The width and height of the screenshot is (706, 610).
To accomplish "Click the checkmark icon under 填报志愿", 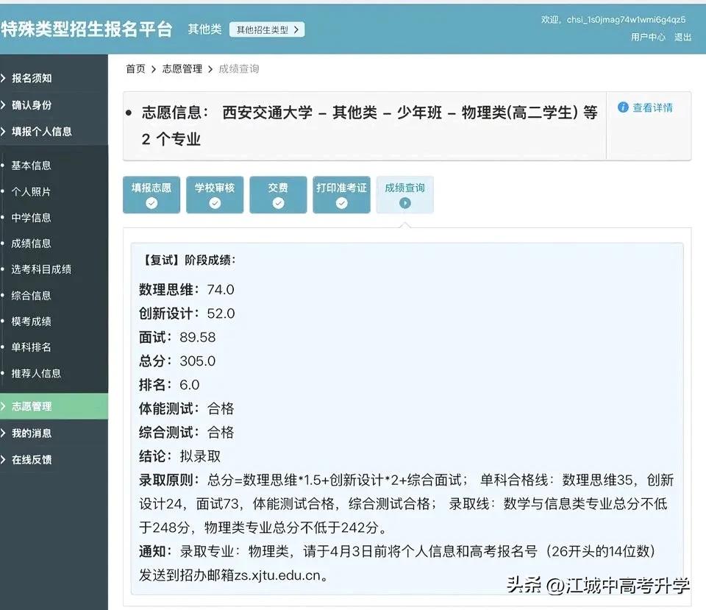I will [x=151, y=203].
